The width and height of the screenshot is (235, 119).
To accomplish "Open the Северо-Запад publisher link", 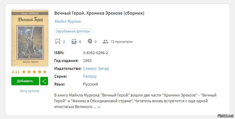I will pyautogui.click(x=96, y=69).
